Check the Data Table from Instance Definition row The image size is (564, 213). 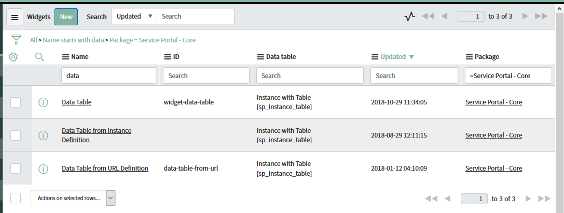(x=16, y=135)
